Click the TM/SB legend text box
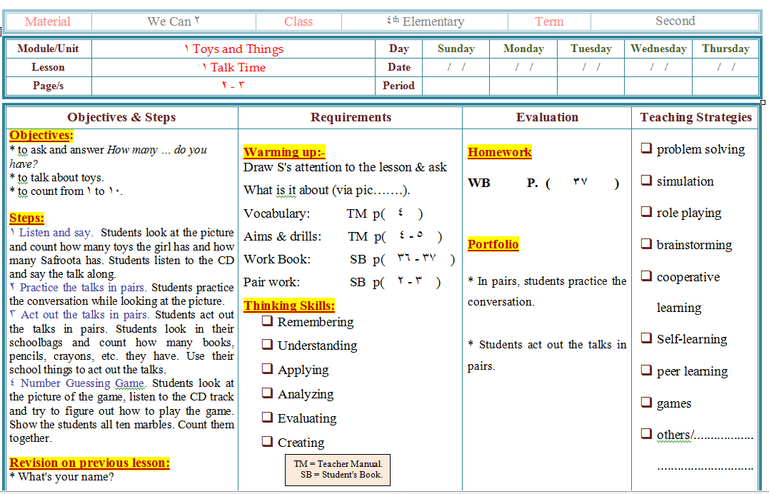This screenshot has width=769, height=494. pyautogui.click(x=338, y=470)
